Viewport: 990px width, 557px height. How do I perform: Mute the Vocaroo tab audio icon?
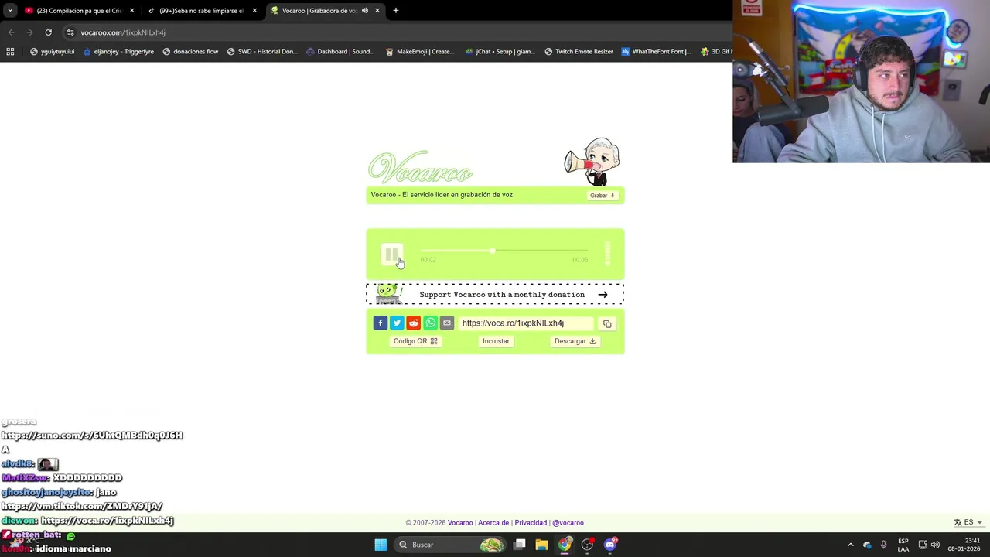point(364,11)
